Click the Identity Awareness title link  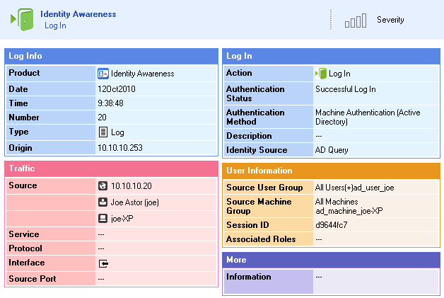pyautogui.click(x=78, y=14)
